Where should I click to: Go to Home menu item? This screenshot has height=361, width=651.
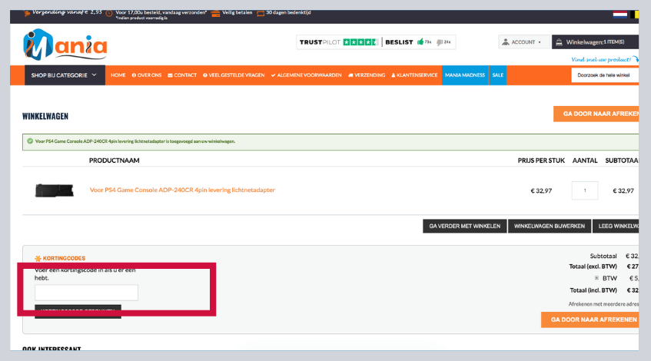coord(118,75)
